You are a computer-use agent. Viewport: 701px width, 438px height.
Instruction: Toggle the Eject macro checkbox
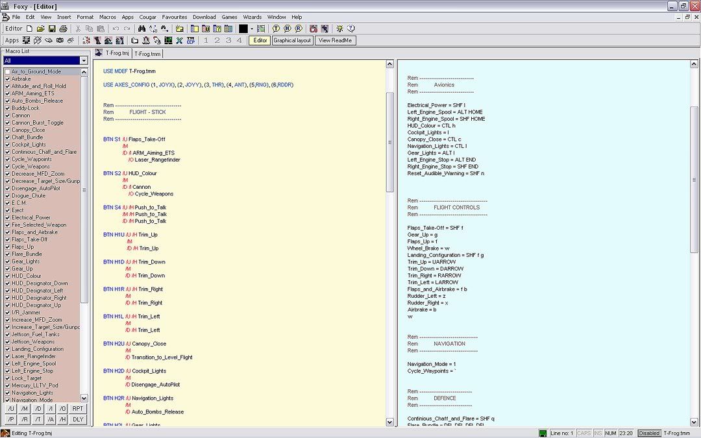pyautogui.click(x=8, y=210)
